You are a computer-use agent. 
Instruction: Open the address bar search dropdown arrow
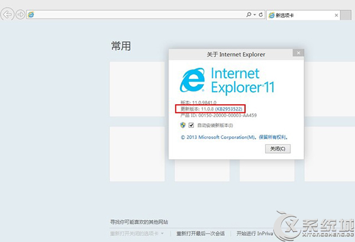pyautogui.click(x=254, y=15)
